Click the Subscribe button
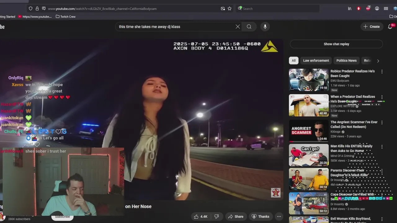 62,216
